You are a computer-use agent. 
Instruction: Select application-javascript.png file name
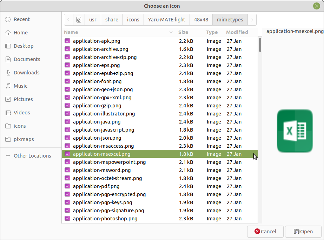click(x=104, y=130)
